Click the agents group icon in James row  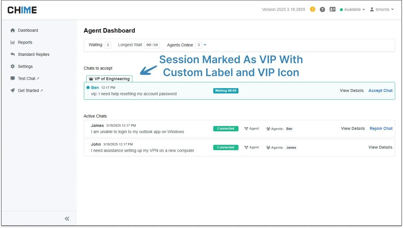point(268,129)
